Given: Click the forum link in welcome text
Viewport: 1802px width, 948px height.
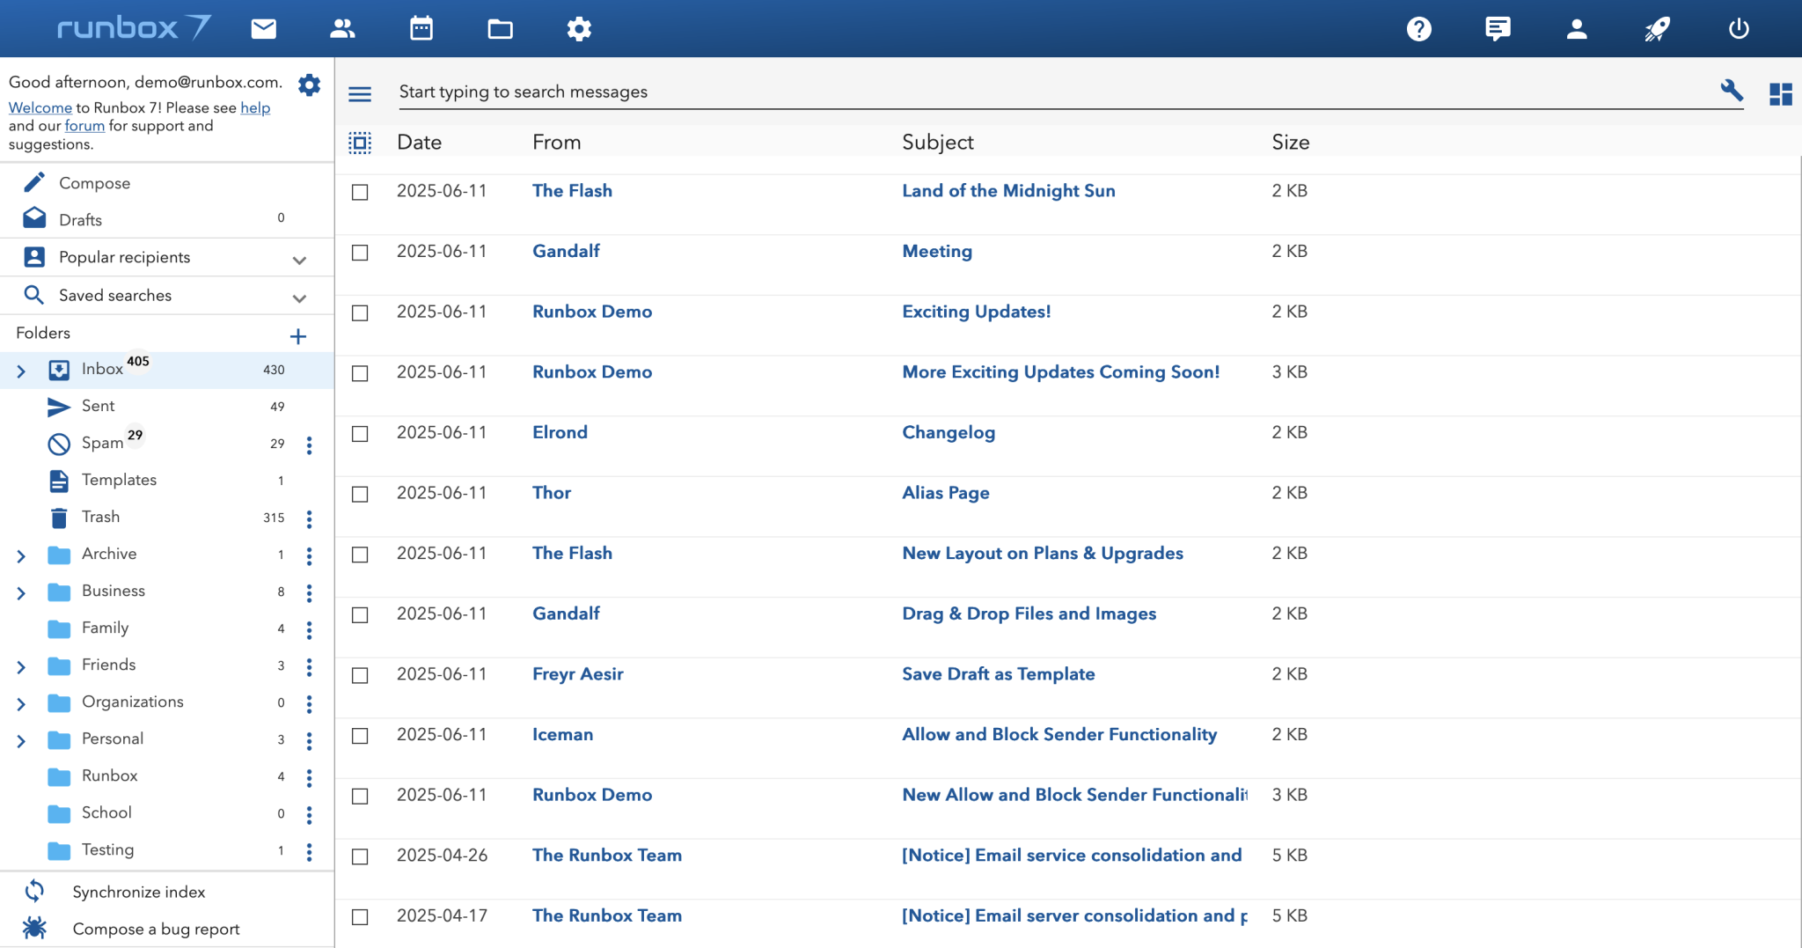Looking at the screenshot, I should tap(84, 126).
